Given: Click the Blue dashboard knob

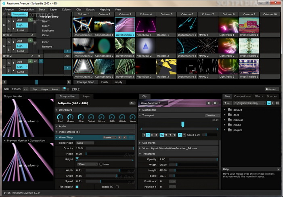Looking at the screenshot, I should click(x=81, y=117).
